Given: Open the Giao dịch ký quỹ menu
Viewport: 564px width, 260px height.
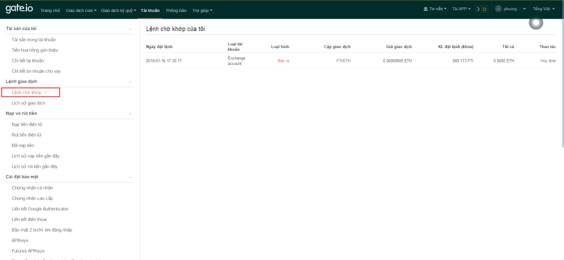Looking at the screenshot, I should [x=118, y=10].
